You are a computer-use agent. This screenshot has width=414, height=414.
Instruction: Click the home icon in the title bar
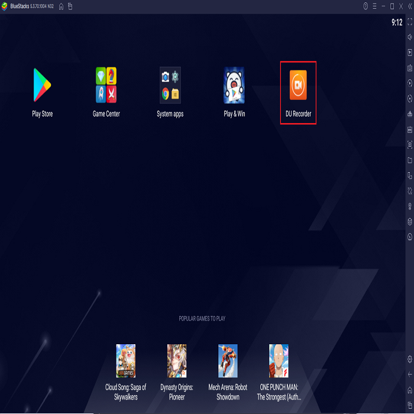point(61,7)
